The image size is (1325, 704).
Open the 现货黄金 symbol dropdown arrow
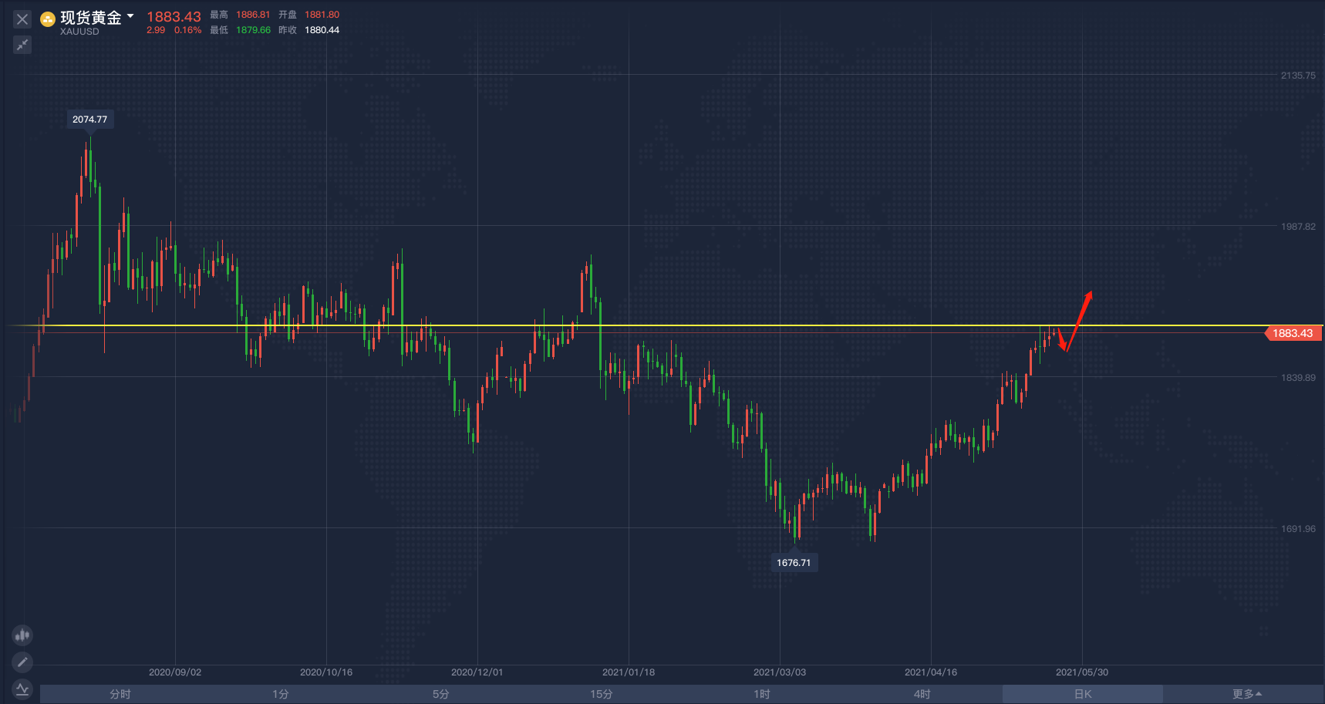130,16
